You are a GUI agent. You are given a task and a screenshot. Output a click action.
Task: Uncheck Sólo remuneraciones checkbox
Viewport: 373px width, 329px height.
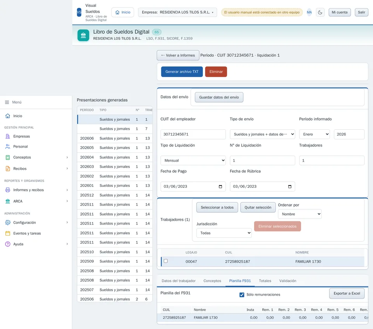click(x=242, y=295)
